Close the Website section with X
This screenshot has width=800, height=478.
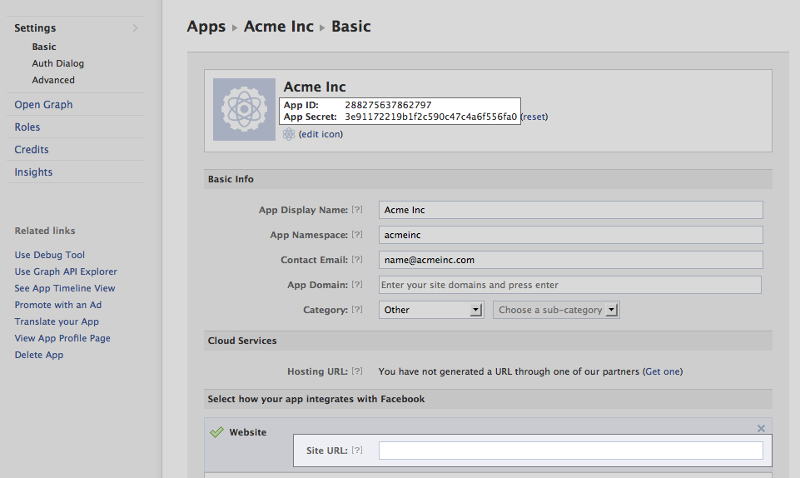pyautogui.click(x=761, y=429)
